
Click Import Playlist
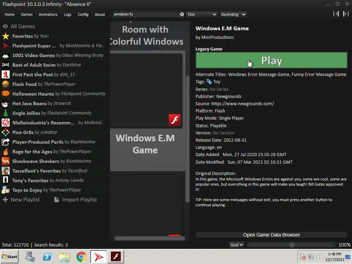(x=76, y=200)
